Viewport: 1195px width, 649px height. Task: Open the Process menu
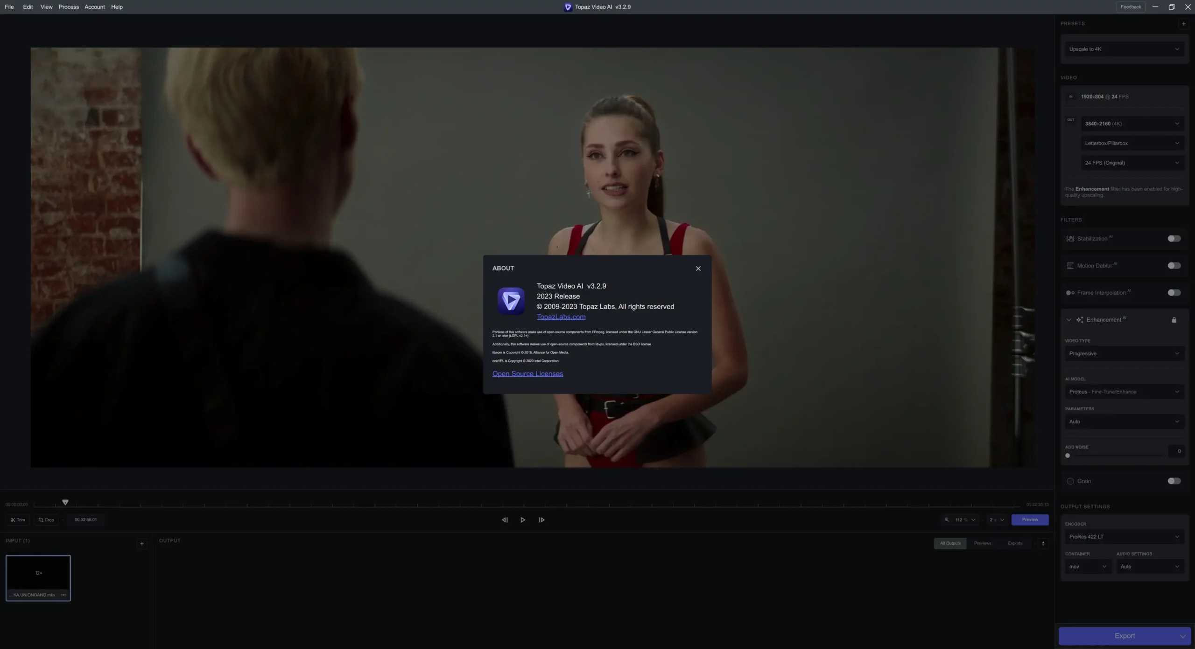69,7
